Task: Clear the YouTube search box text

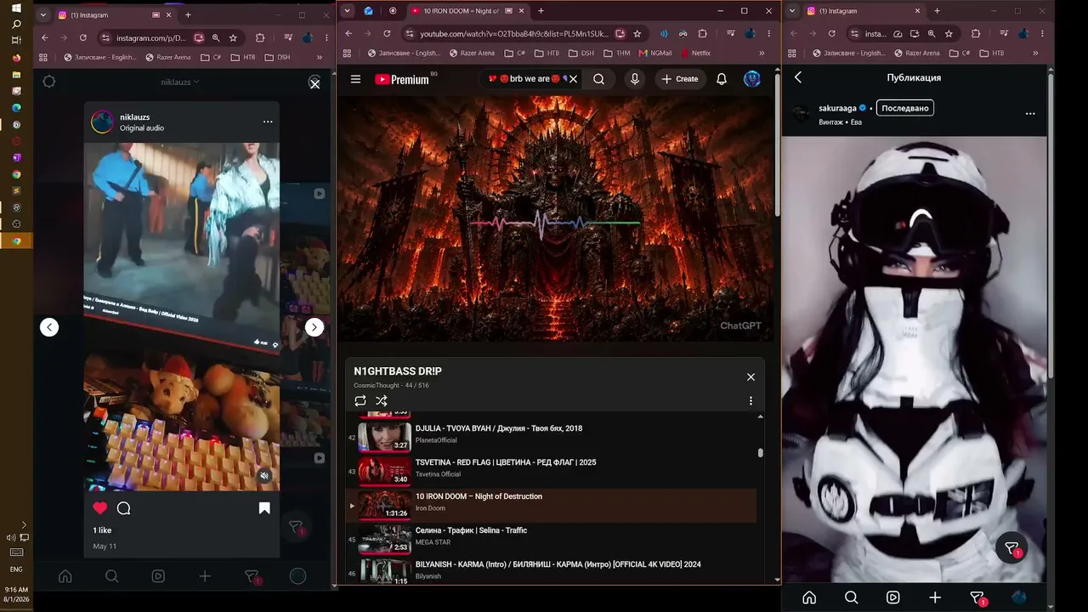Action: point(573,79)
